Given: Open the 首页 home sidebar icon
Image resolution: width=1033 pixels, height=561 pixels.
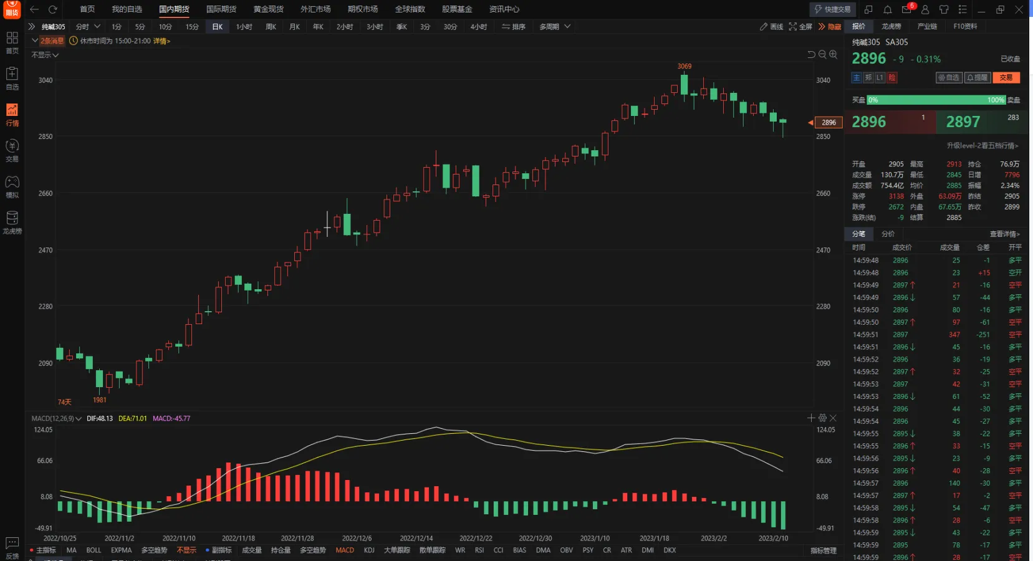Looking at the screenshot, I should pos(12,42).
